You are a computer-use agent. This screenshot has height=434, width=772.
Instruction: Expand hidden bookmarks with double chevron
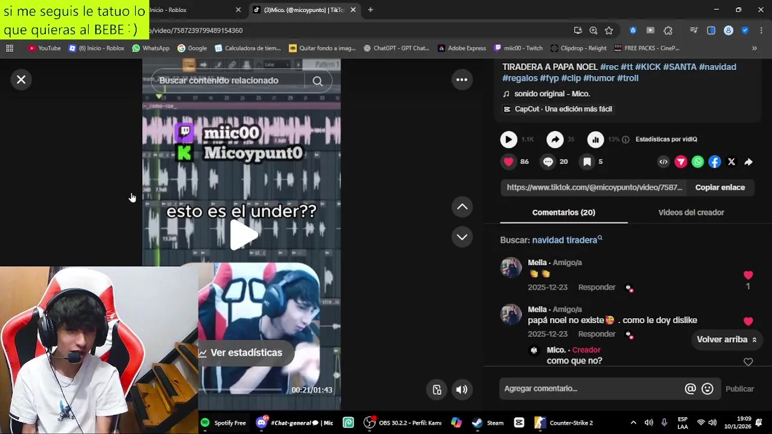(754, 48)
